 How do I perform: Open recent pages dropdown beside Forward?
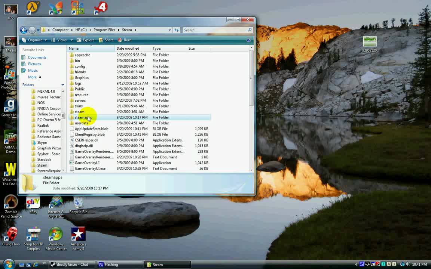point(38,30)
